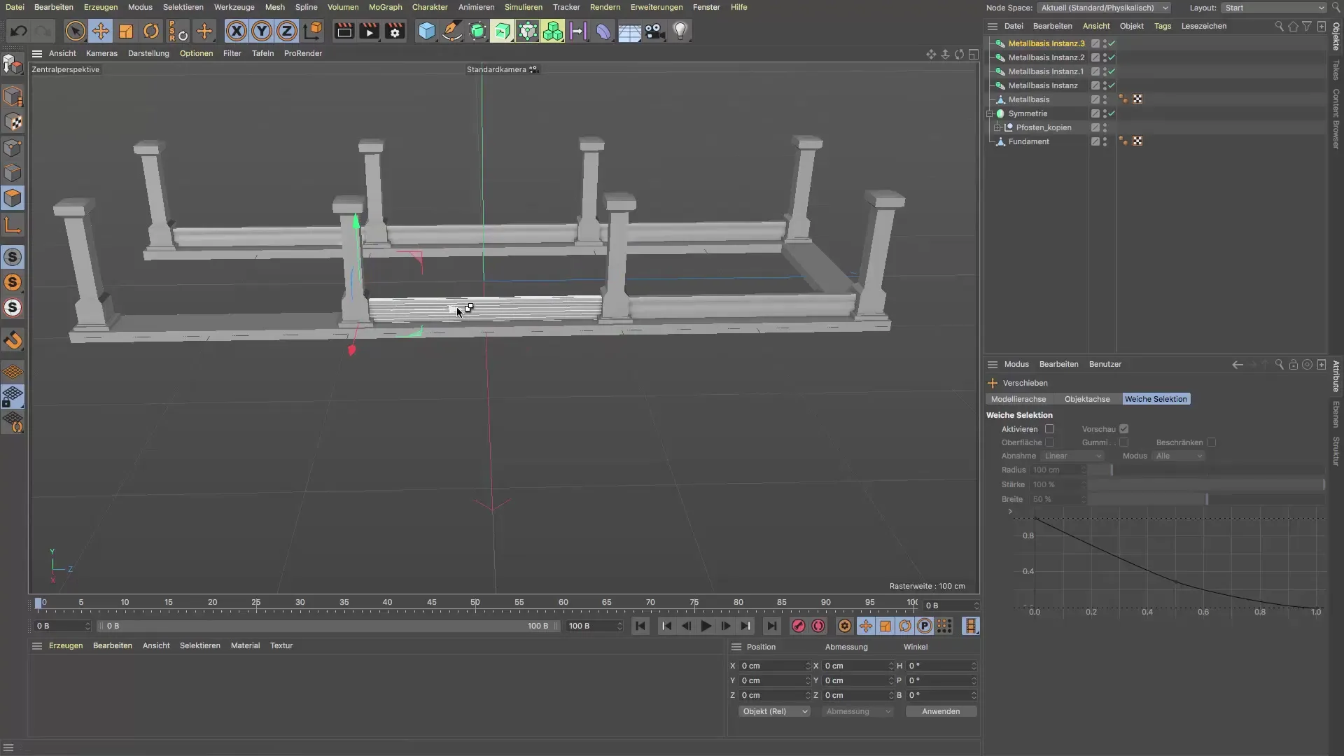Open the Tags menu in object manager
Image resolution: width=1344 pixels, height=756 pixels.
[1162, 26]
